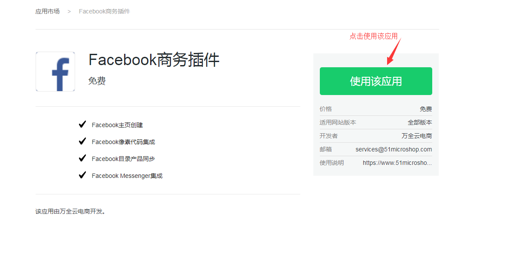This screenshot has height=256, width=506.
Task: Click the green 使用该应用 button
Action: (x=376, y=81)
